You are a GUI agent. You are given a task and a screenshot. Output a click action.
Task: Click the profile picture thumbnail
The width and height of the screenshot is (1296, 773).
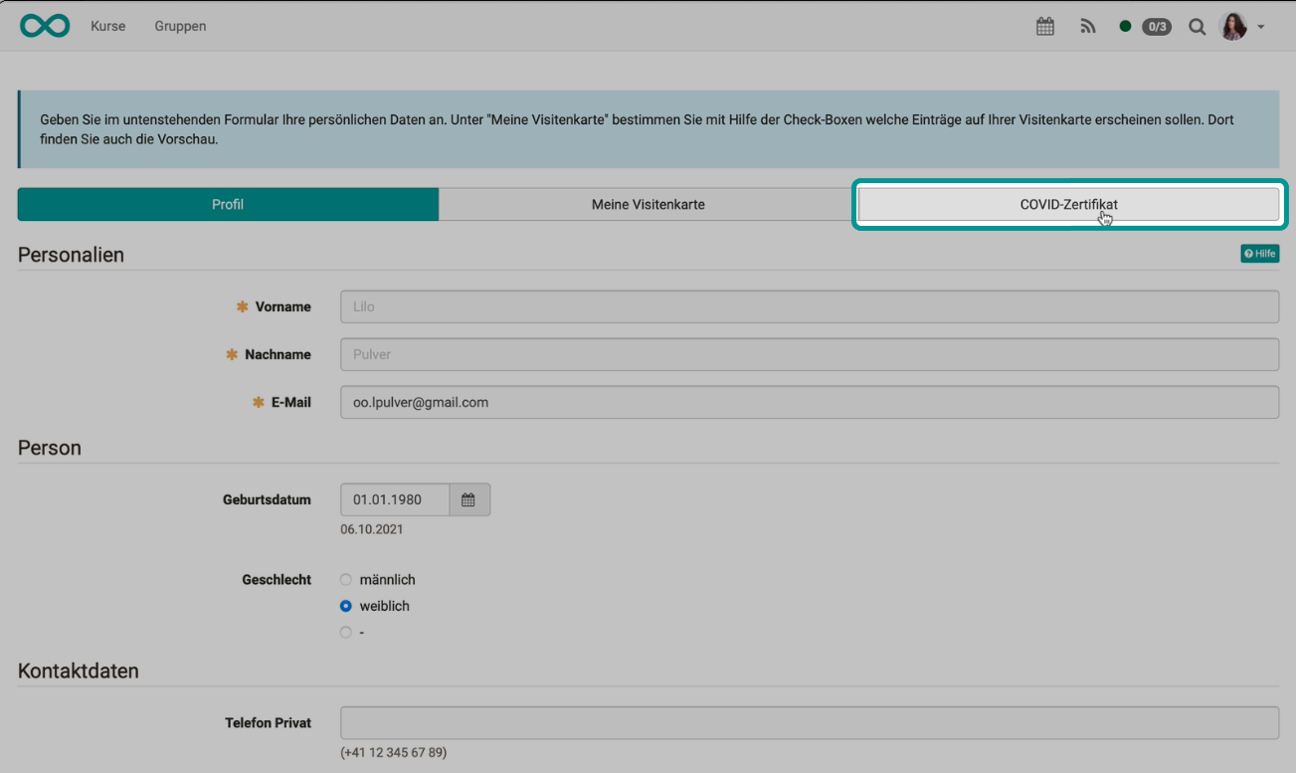tap(1233, 26)
